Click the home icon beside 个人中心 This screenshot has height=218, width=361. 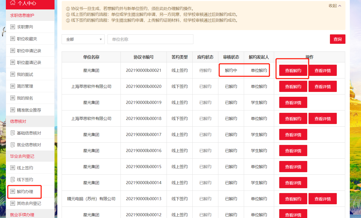pos(12,3)
